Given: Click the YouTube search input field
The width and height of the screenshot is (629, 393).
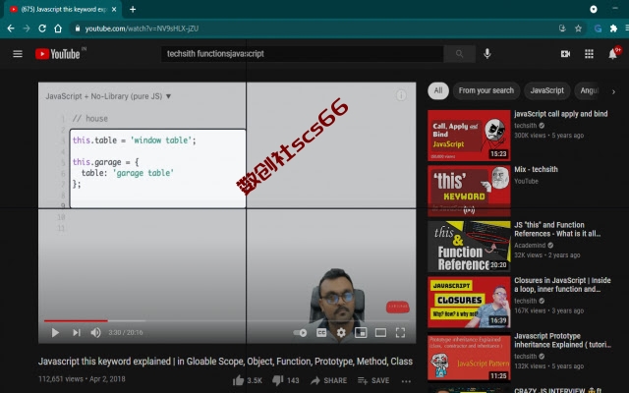Looking at the screenshot, I should point(303,54).
